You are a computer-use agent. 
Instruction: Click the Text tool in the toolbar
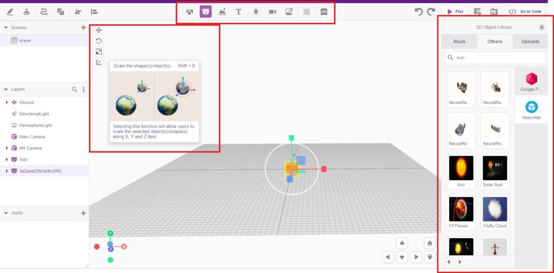238,11
